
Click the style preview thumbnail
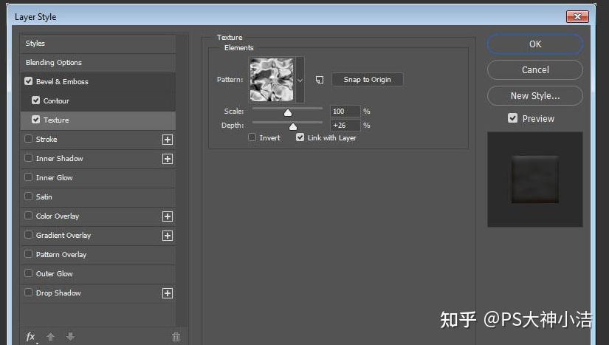(x=535, y=179)
